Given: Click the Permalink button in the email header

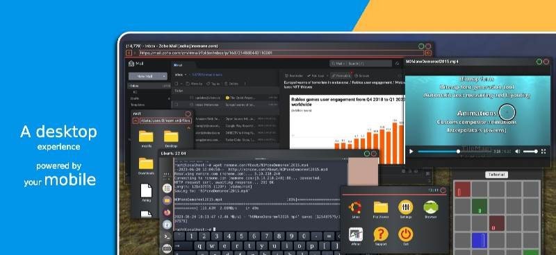Looking at the screenshot, I should click(x=341, y=76).
